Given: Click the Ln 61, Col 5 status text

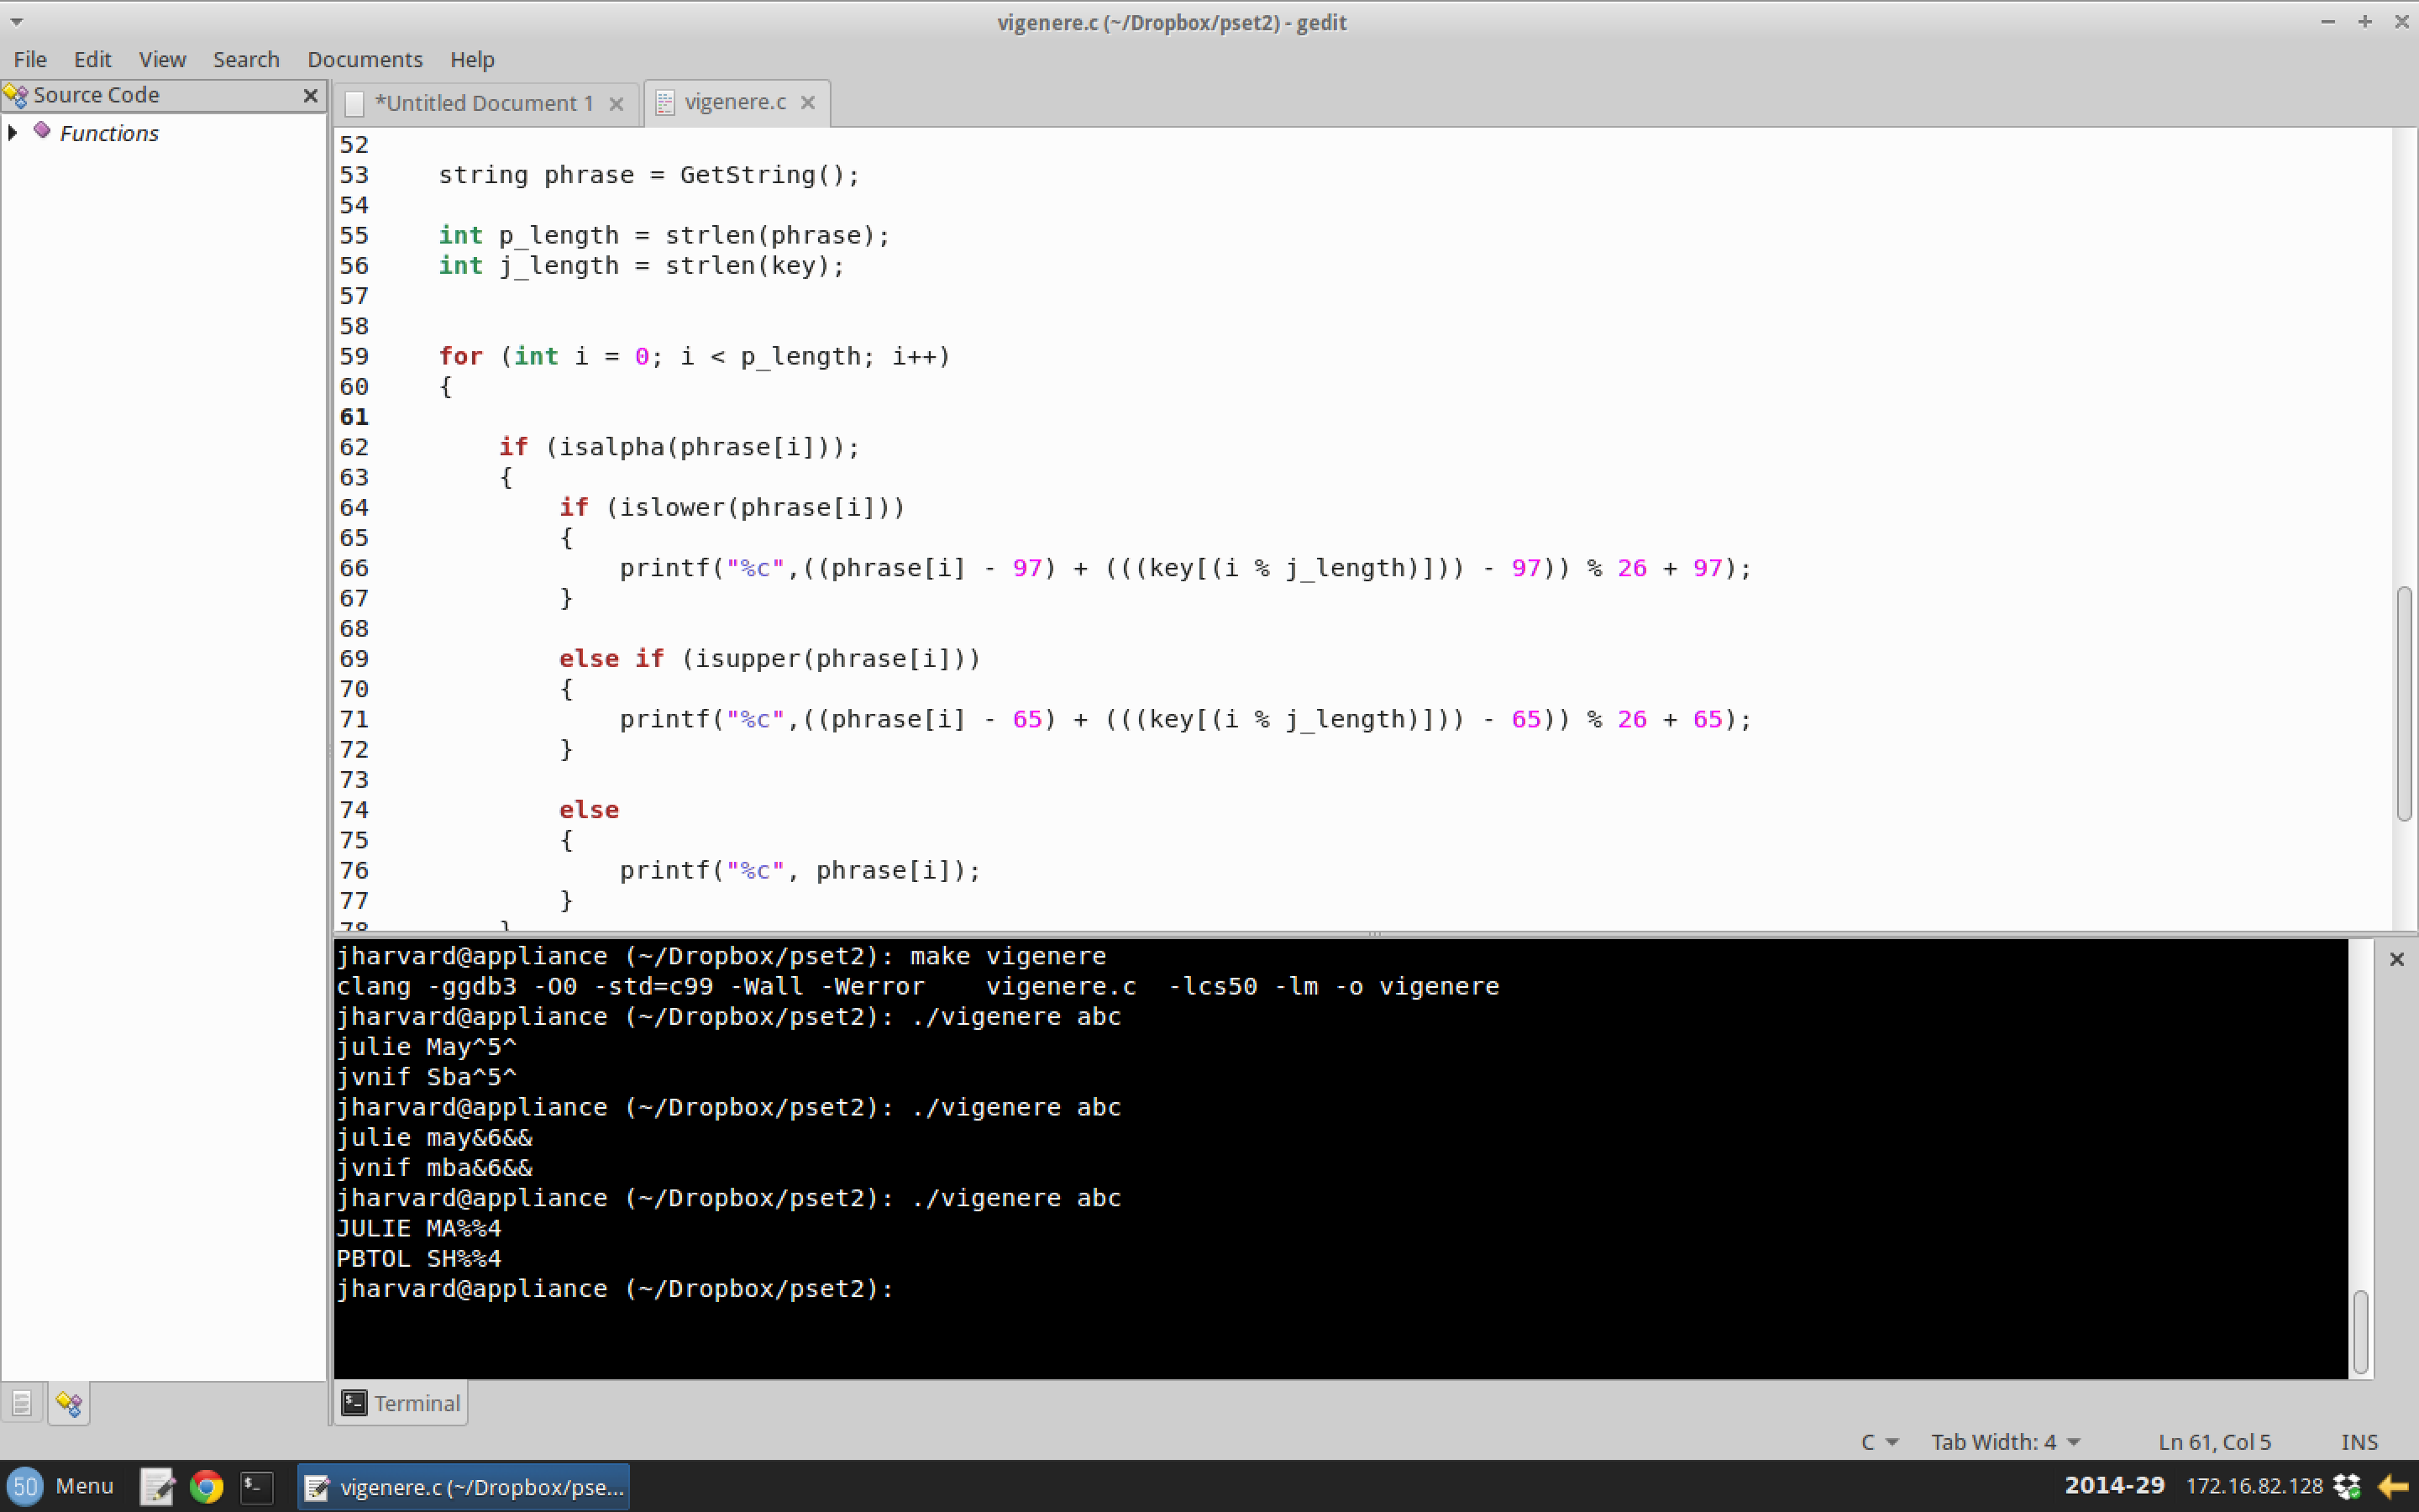Looking at the screenshot, I should [x=2214, y=1442].
